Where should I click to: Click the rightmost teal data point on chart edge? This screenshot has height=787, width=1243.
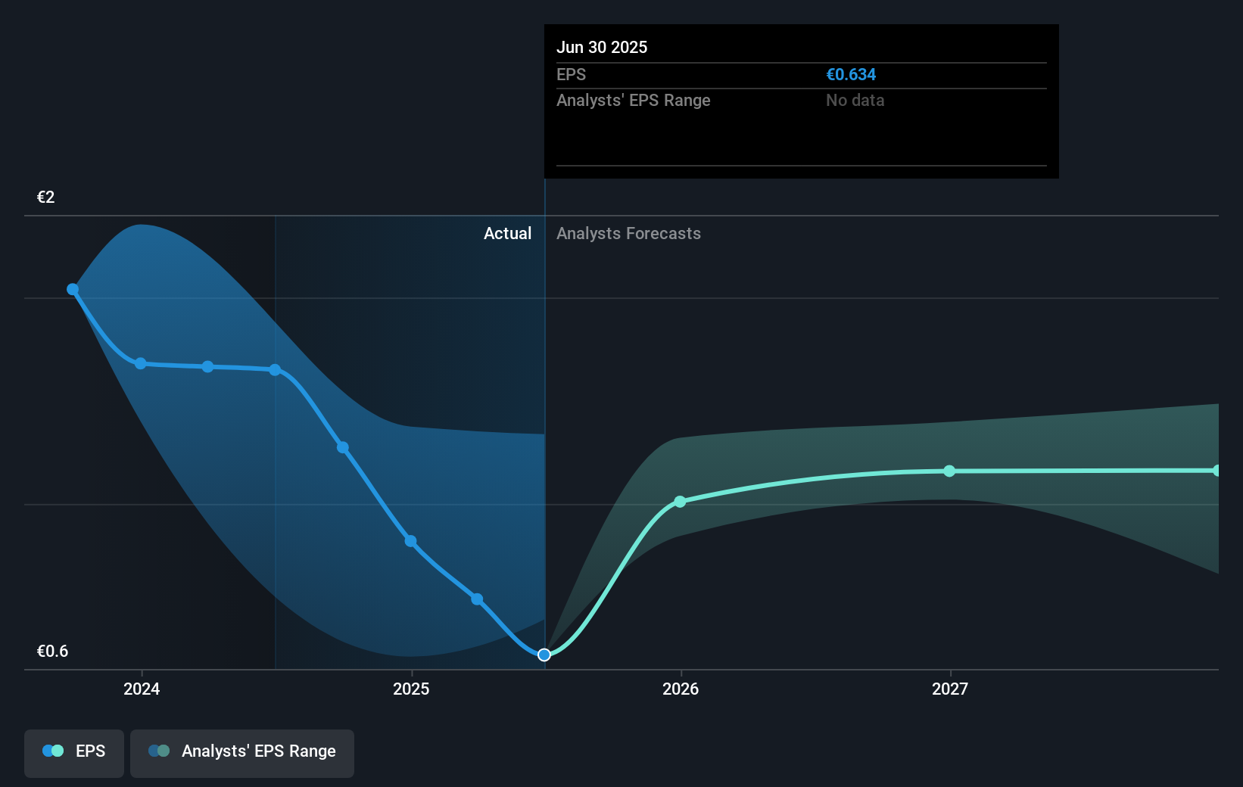coord(1217,471)
